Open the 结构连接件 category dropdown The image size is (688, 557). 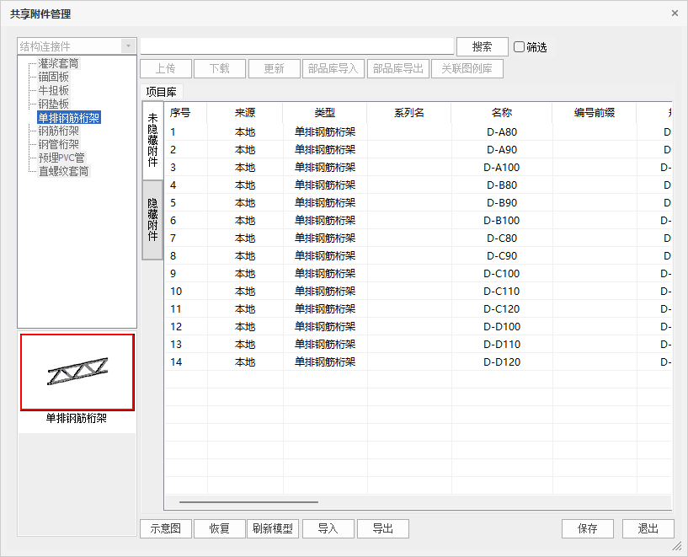[x=127, y=46]
